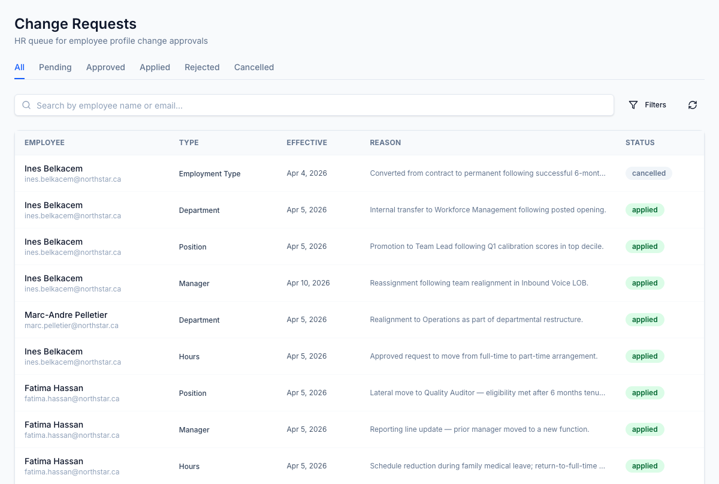
Task: Show the Cancelled tab
Action: [254, 67]
